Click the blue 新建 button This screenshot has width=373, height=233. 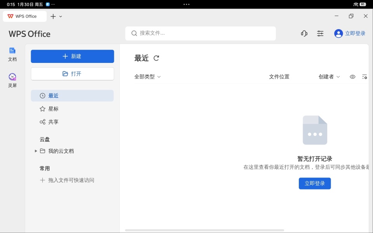(x=72, y=56)
